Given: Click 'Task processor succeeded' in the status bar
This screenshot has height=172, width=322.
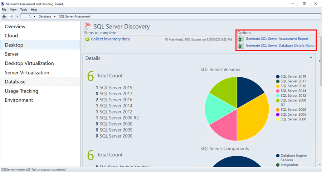Looking at the screenshot, I should click(x=48, y=169).
